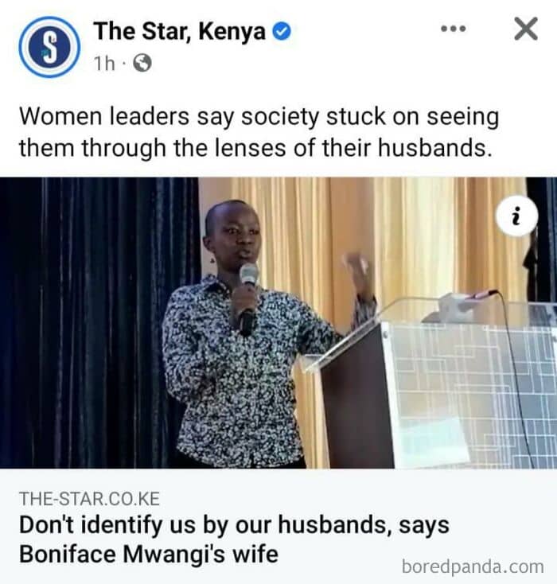Open The Star's round profile logo
557x584 pixels.
click(x=49, y=47)
